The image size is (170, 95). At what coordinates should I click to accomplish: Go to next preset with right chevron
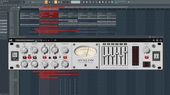[x=46, y=40]
